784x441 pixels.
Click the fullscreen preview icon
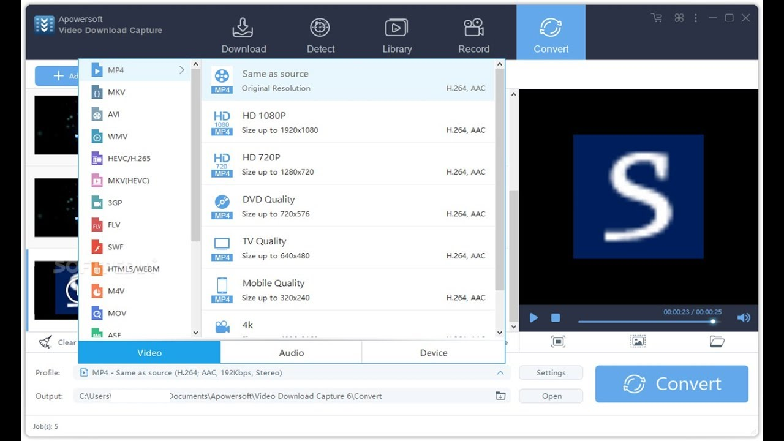pyautogui.click(x=558, y=342)
